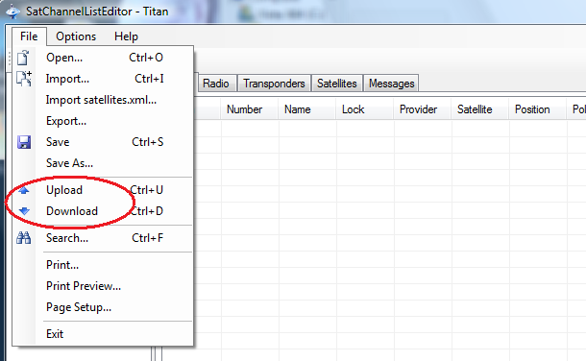
Task: Sort by the Name column header
Action: pyautogui.click(x=306, y=109)
